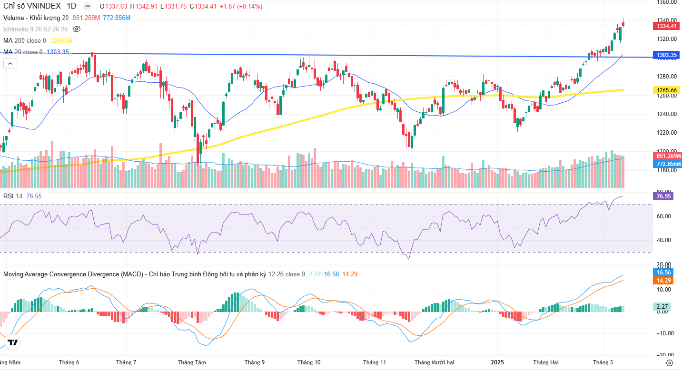Click the 40.00 RSI scale label
This screenshot has height=371, width=682.
click(x=664, y=240)
